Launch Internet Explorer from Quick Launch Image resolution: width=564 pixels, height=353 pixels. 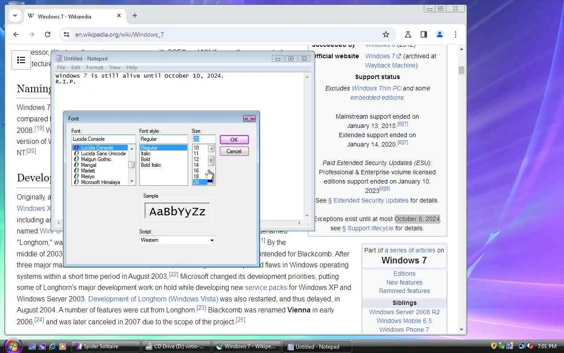coord(52,346)
